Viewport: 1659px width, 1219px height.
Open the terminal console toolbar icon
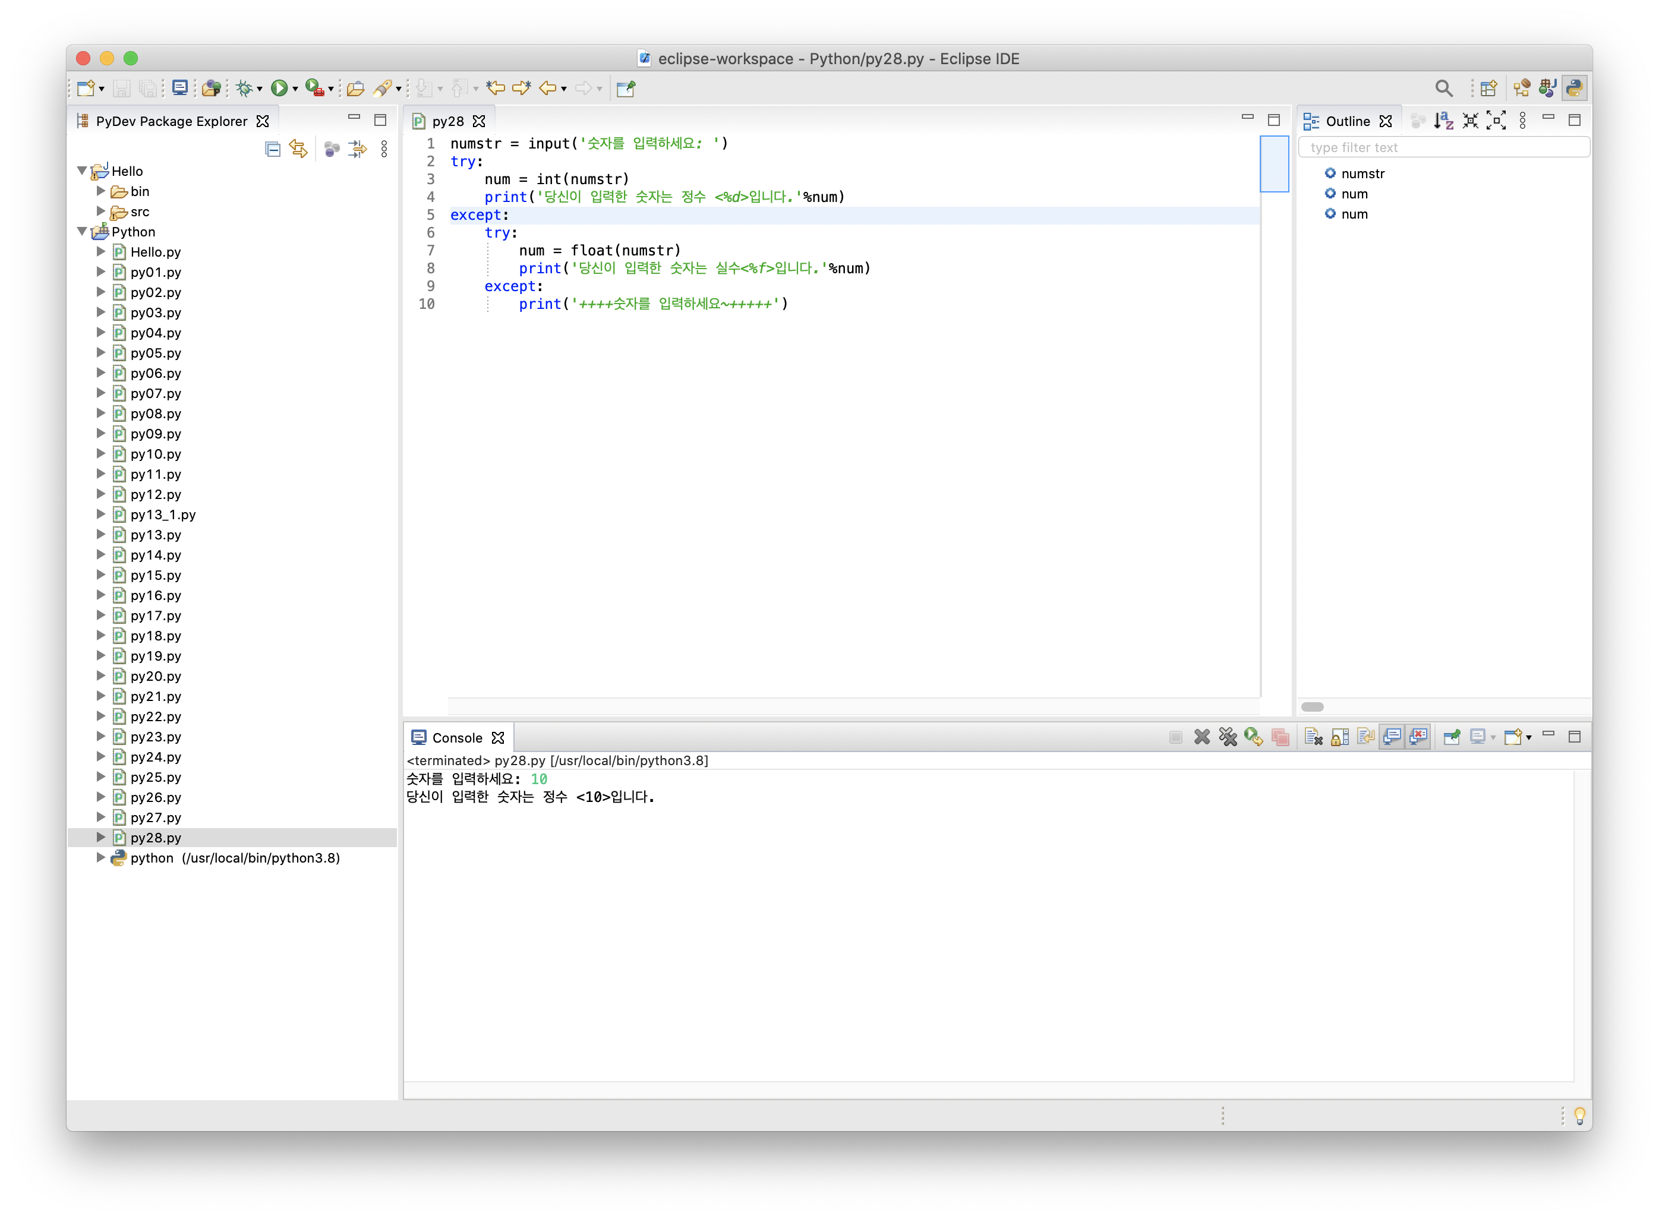[x=179, y=89]
